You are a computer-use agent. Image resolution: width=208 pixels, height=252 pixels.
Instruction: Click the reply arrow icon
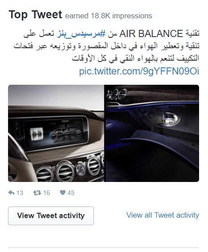tap(12, 192)
